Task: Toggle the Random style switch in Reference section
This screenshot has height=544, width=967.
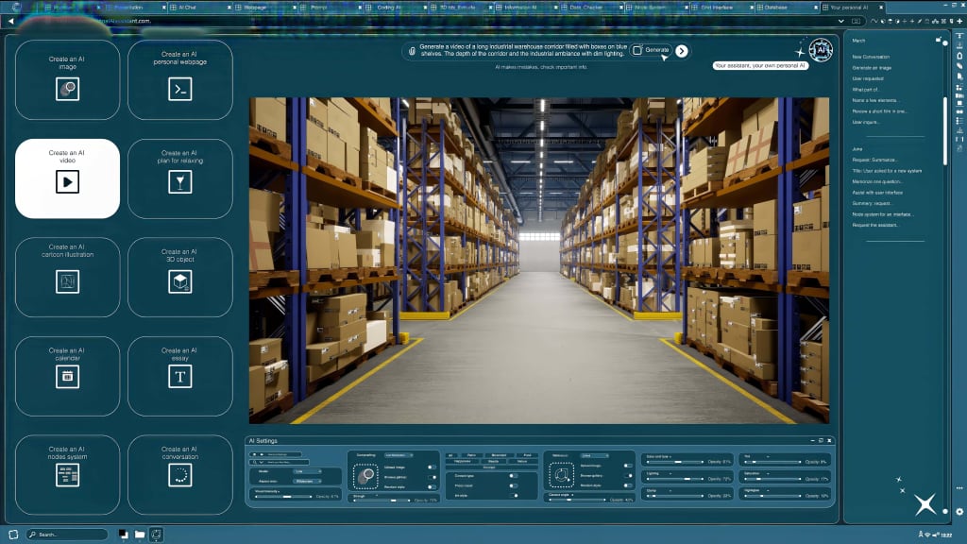Action: (x=628, y=485)
